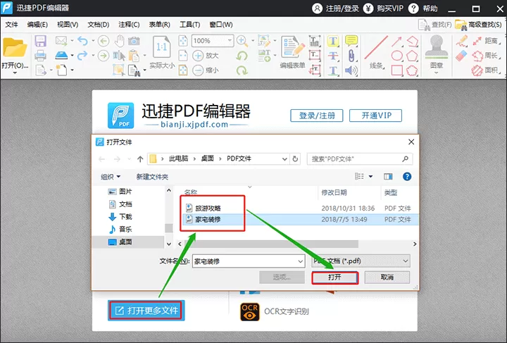Open the 编辑(E) menu
Viewport: 507px width, 343px height.
37,25
